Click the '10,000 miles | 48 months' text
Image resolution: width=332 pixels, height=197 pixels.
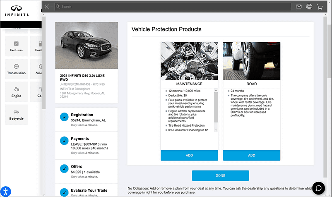[89, 148]
